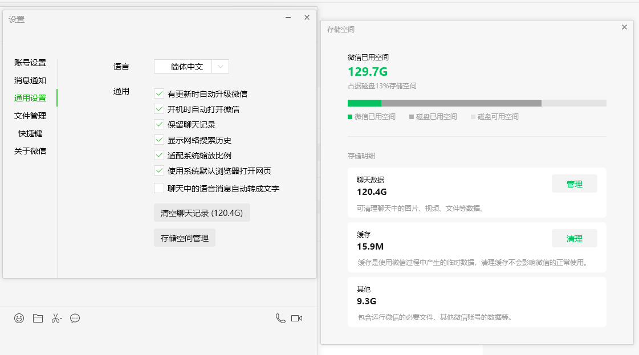Click the 磁盘可用空间 legend label
639x355 pixels.
tap(498, 117)
